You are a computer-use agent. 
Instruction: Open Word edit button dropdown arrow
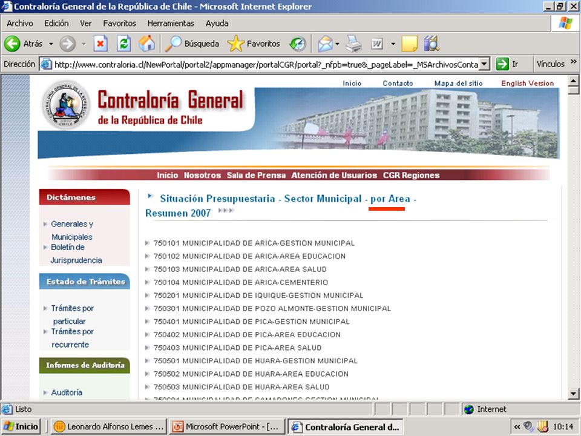pos(393,44)
